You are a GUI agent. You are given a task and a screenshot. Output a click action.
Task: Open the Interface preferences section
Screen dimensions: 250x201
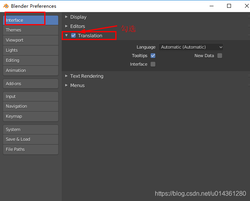tap(31, 20)
